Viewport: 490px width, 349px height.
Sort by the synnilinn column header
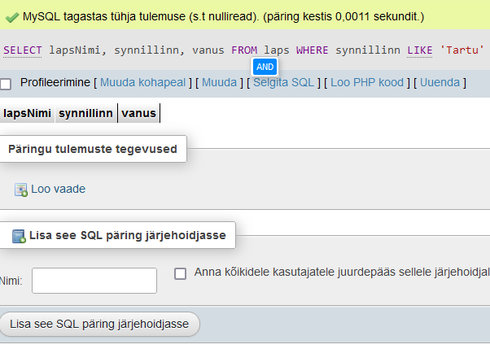pyautogui.click(x=85, y=113)
